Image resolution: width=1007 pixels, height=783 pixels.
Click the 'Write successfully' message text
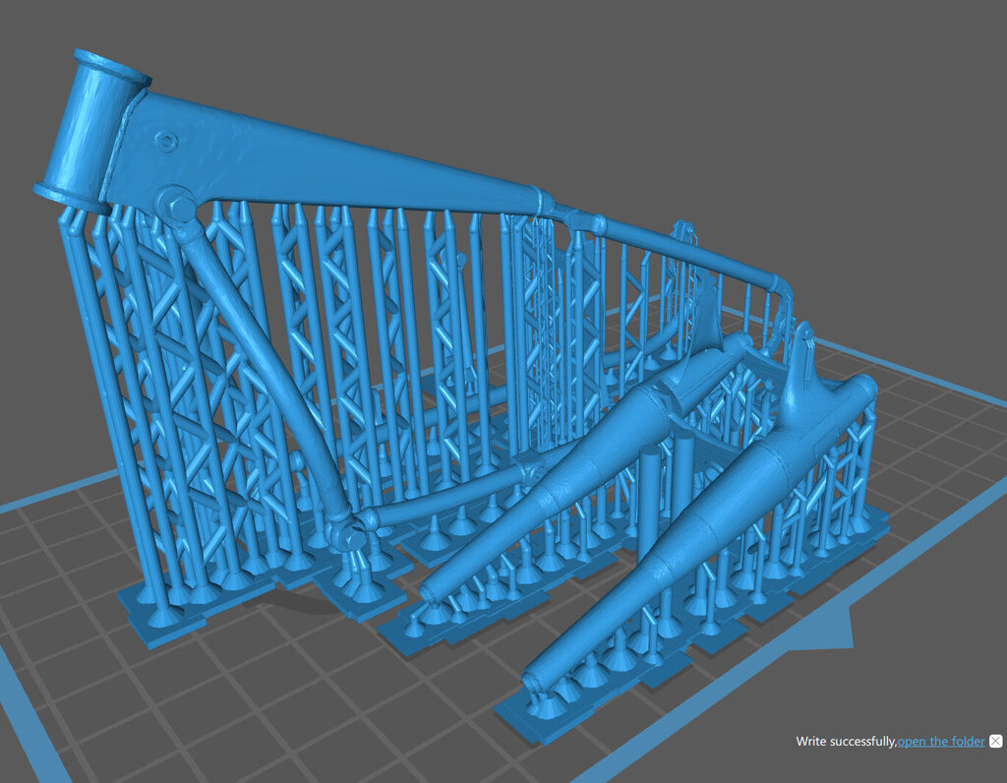point(846,742)
